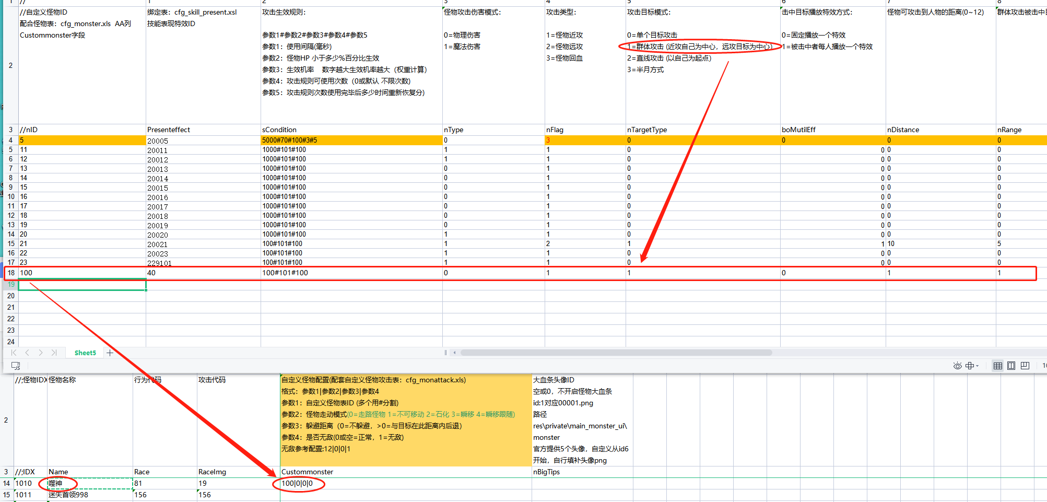Select the 迷失首领998 name cell
The height and width of the screenshot is (502, 1047).
[90, 495]
